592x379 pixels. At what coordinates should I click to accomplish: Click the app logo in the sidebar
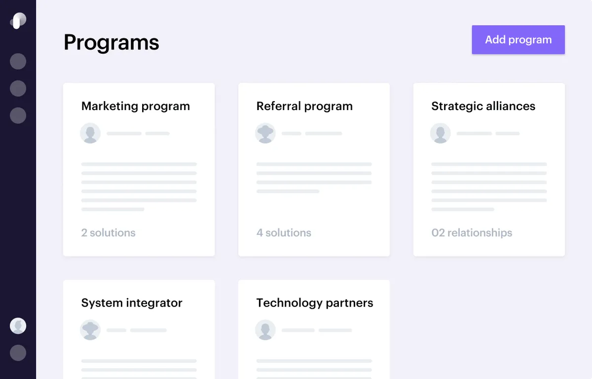[18, 21]
